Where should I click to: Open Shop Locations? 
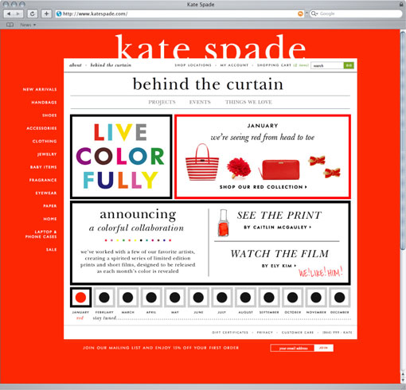193,65
